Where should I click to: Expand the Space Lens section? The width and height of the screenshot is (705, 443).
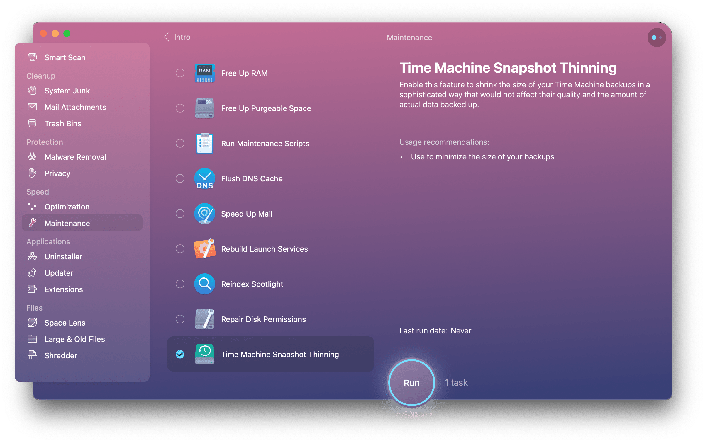coord(65,322)
